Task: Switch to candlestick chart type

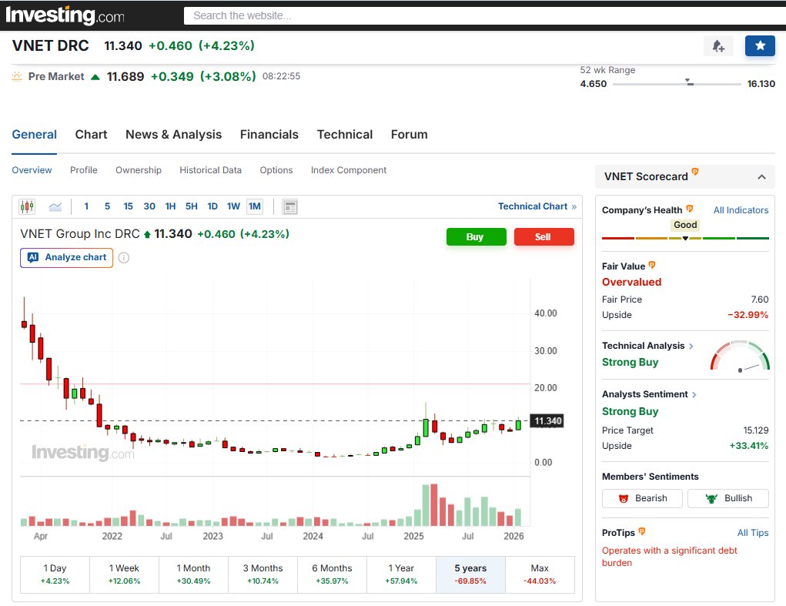Action: coord(27,206)
